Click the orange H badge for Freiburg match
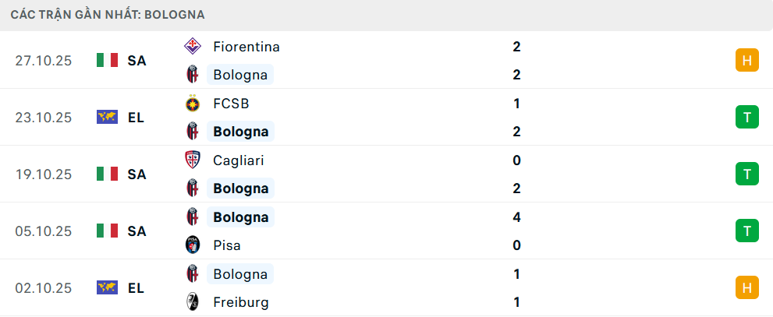The height and width of the screenshot is (317, 773). coord(746,287)
